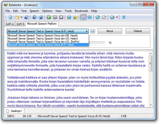This screenshot has width=159, height=124.
Task: Click the refresh voice list icon button
Action: tap(93, 31)
